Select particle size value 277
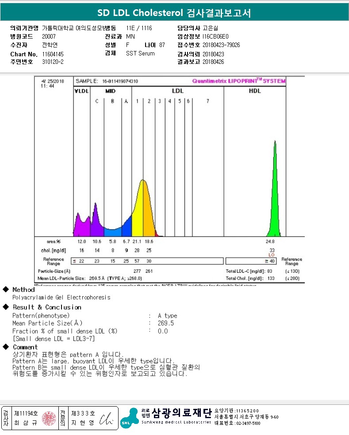Screen dimensions: 349x435 [137, 271]
